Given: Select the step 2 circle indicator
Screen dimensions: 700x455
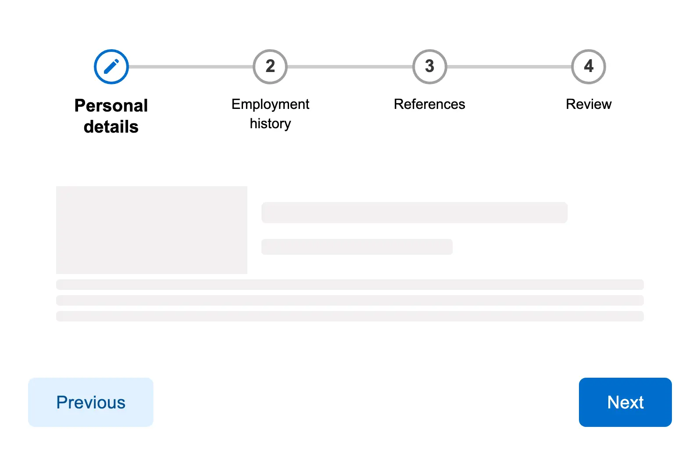Looking at the screenshot, I should [270, 67].
